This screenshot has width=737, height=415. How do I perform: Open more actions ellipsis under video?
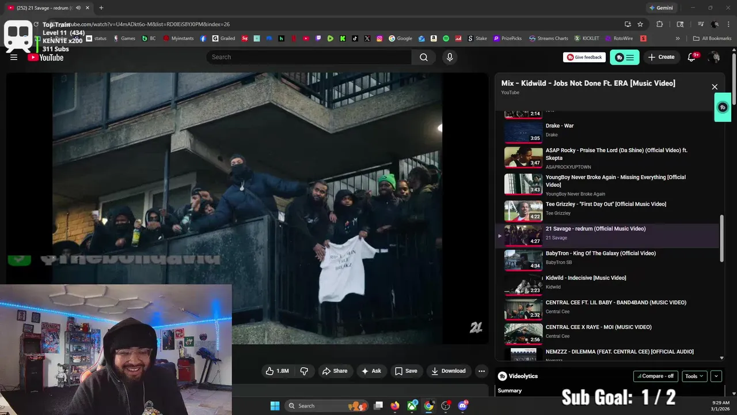tap(482, 371)
